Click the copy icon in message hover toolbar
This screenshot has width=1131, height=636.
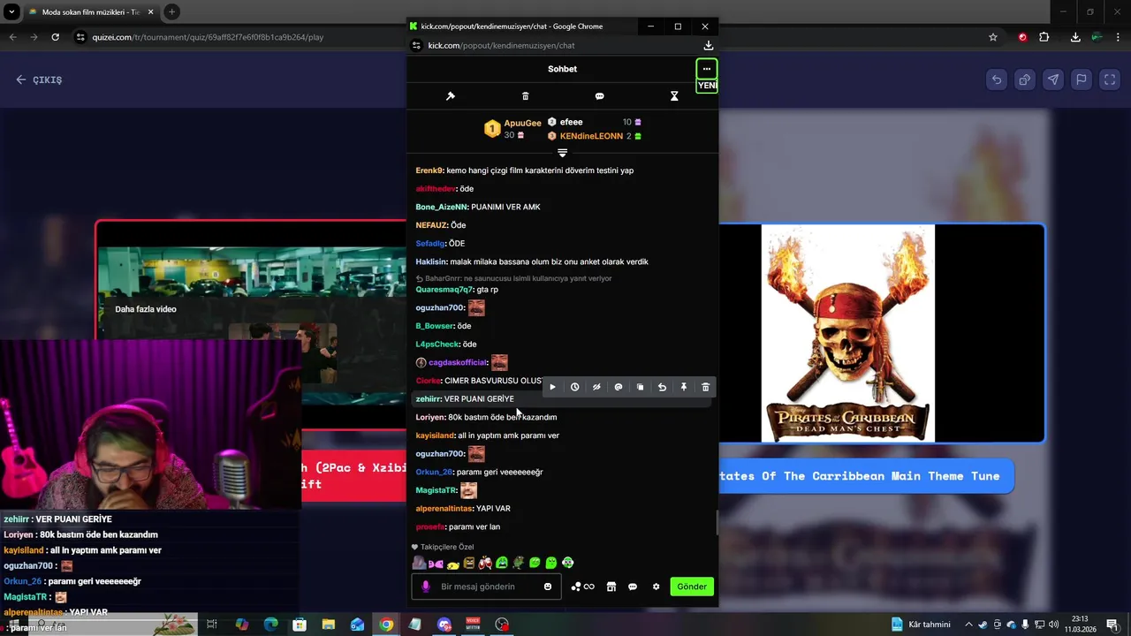pos(640,387)
